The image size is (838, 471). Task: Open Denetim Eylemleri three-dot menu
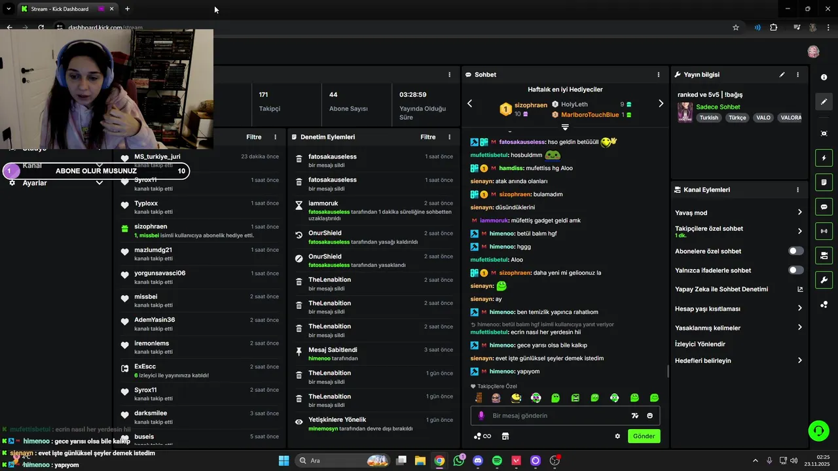(449, 137)
